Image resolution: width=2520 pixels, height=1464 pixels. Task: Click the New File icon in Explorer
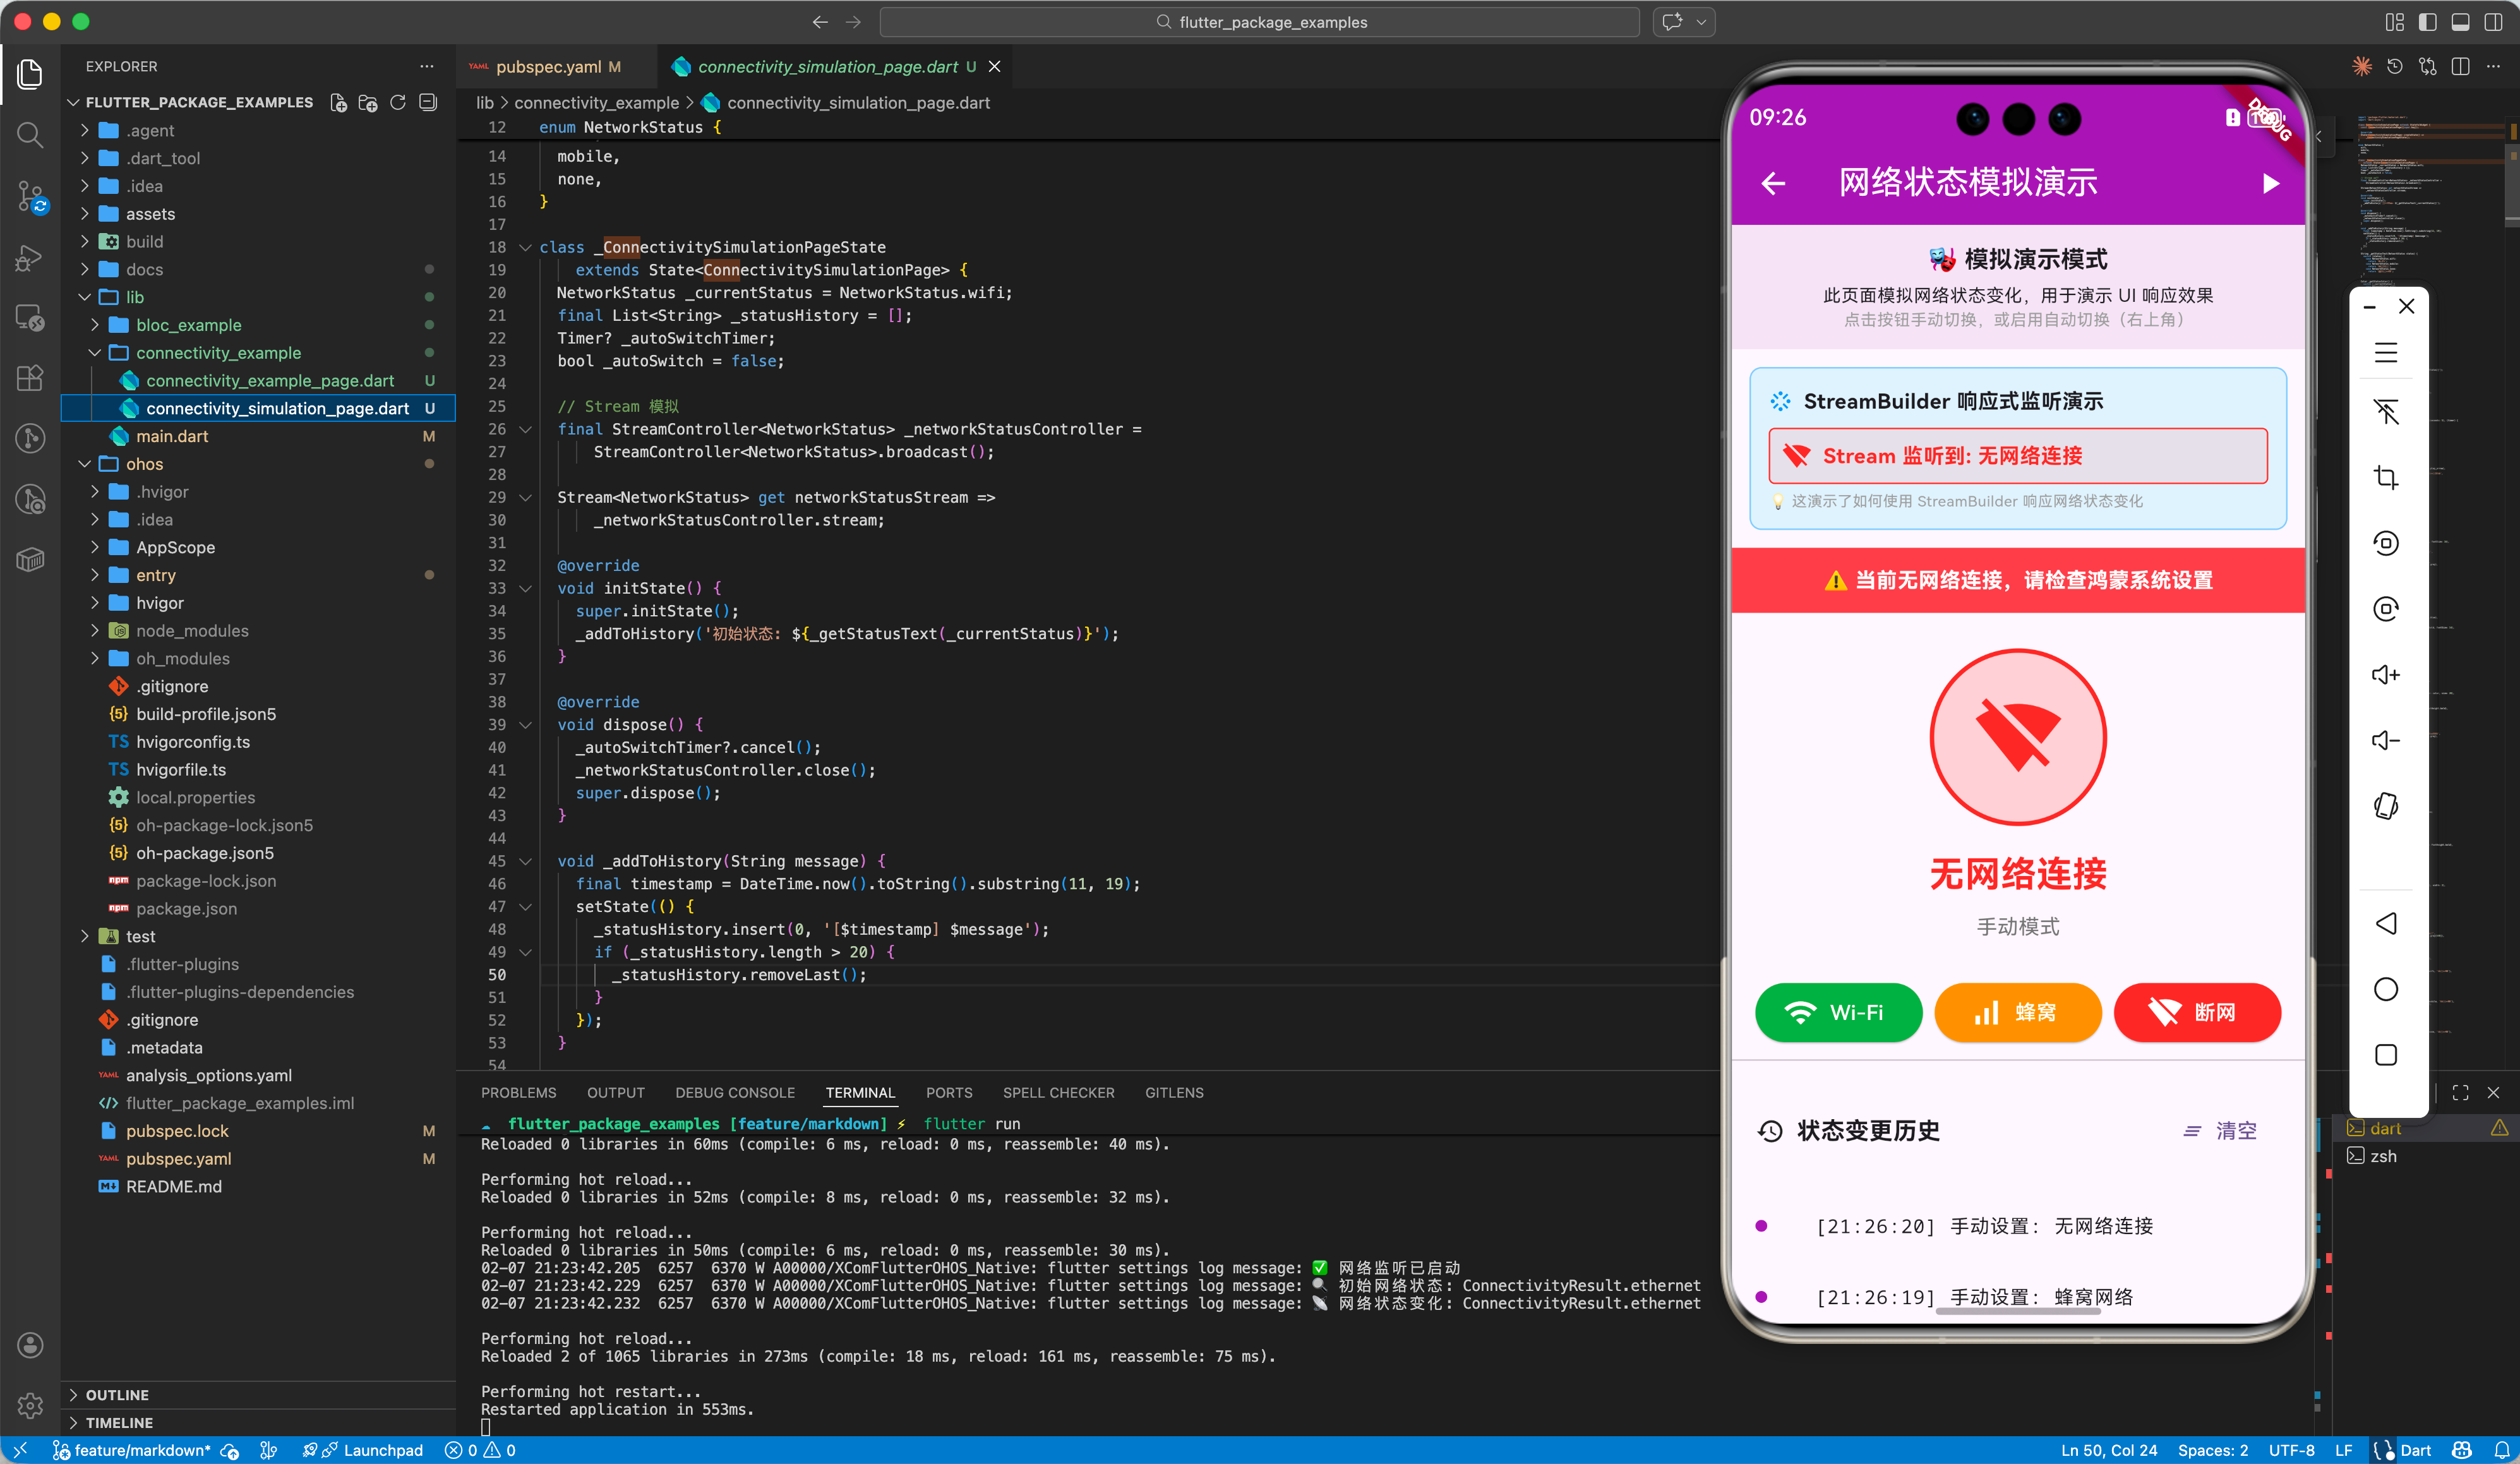(x=338, y=102)
